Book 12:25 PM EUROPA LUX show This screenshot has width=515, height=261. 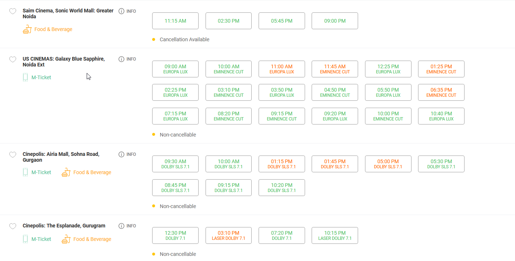click(x=388, y=69)
